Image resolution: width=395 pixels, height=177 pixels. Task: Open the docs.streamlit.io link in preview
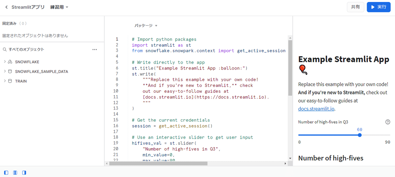click(x=317, y=109)
